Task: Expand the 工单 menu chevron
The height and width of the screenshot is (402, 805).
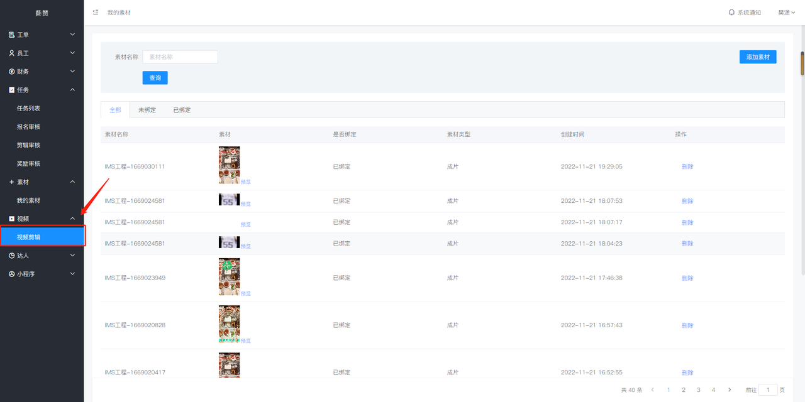Action: 72,35
